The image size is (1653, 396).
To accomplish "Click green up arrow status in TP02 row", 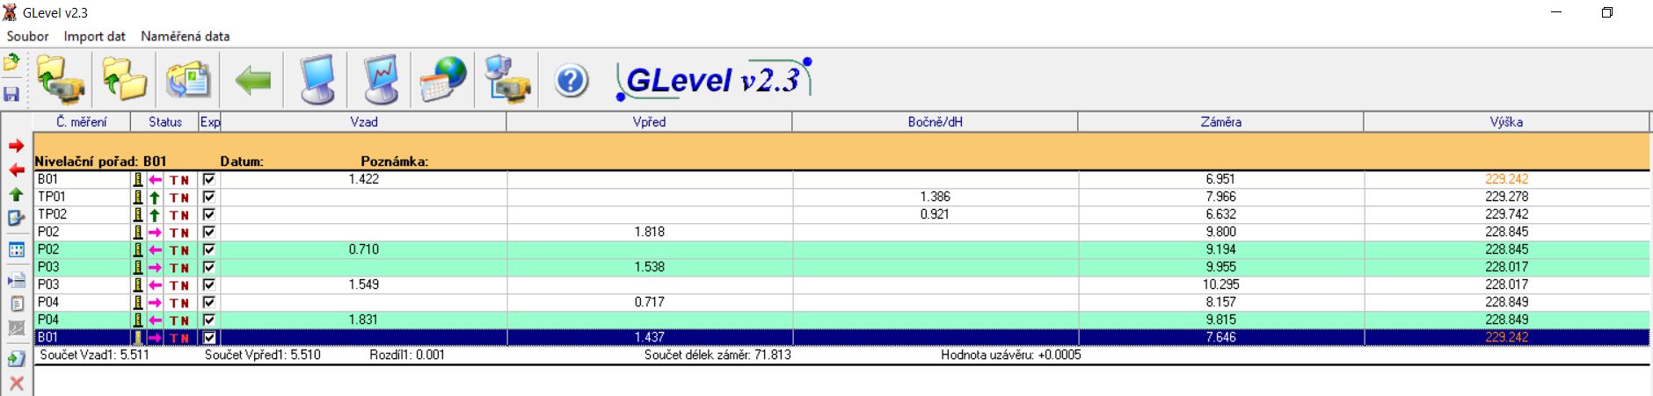I will coord(155,214).
